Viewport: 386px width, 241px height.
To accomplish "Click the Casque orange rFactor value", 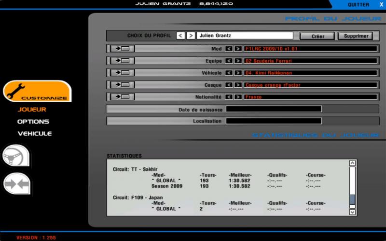I will (x=310, y=85).
